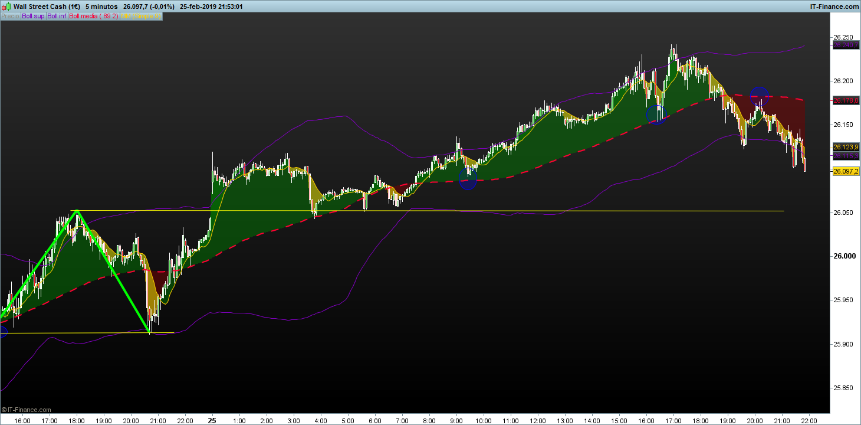Image resolution: width=861 pixels, height=425 pixels.
Task: Toggle the MM (Simple 9) indicator label
Action: click(x=140, y=17)
